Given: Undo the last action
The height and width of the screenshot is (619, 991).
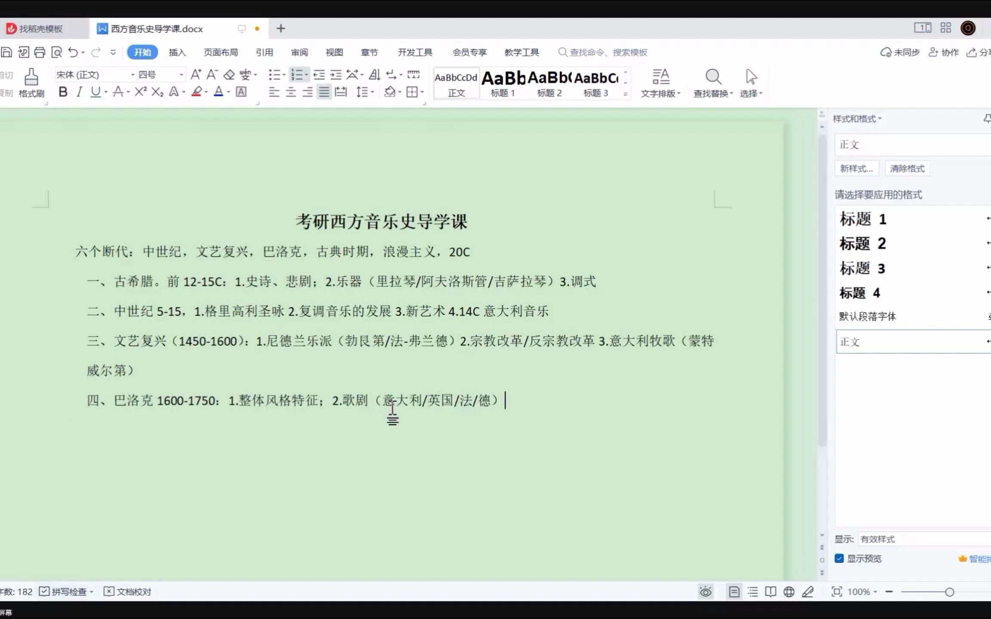Looking at the screenshot, I should [73, 52].
